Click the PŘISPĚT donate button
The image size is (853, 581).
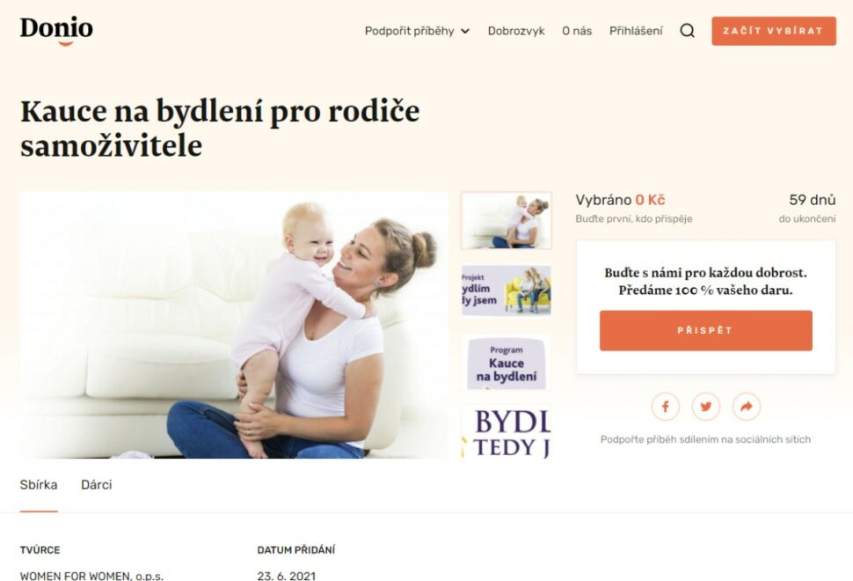pyautogui.click(x=705, y=330)
